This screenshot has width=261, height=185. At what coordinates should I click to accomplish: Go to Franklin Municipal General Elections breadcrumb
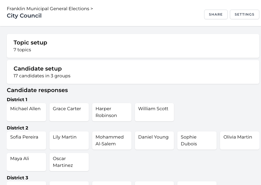click(x=48, y=9)
